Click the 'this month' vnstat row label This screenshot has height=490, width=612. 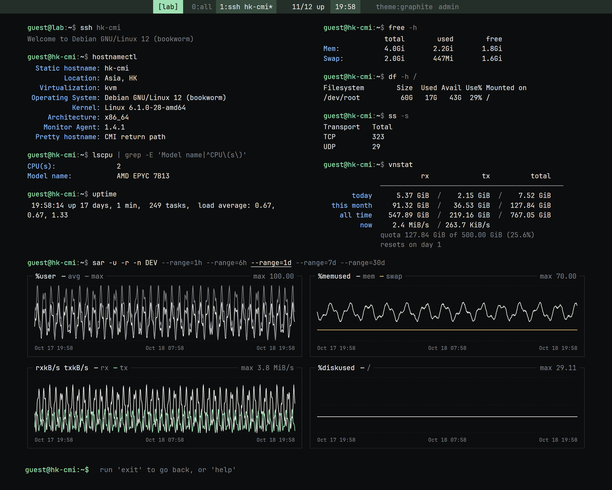click(352, 205)
